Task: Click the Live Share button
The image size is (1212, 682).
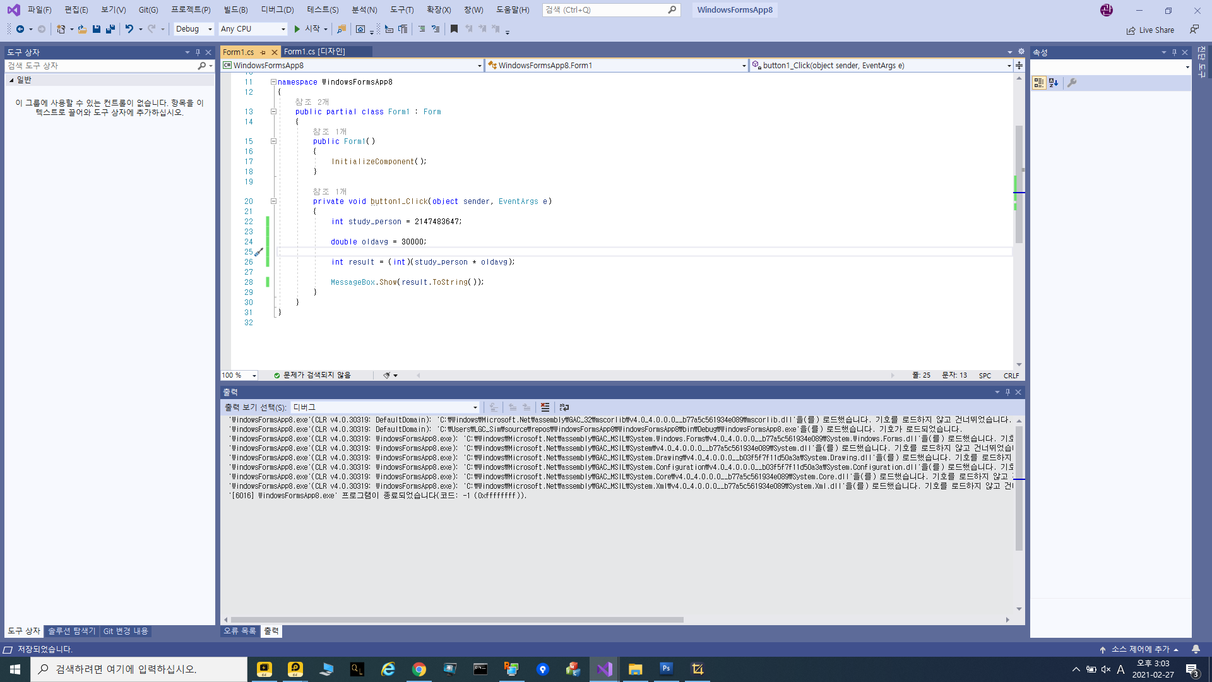Action: pos(1151,30)
